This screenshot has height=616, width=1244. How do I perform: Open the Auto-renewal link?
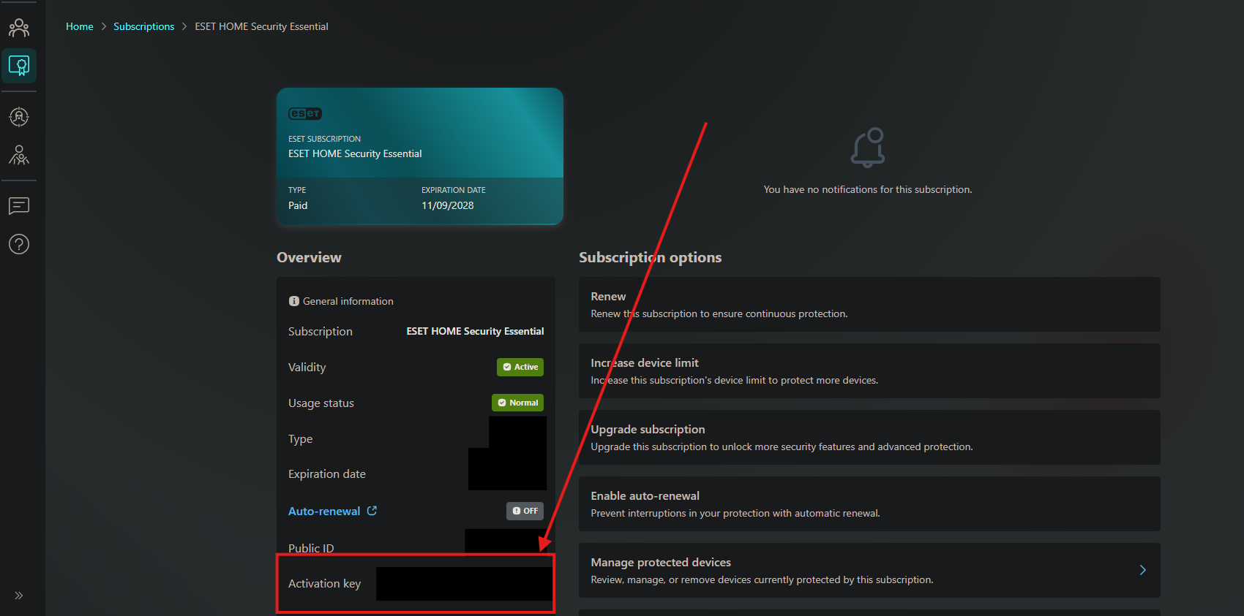coord(324,511)
